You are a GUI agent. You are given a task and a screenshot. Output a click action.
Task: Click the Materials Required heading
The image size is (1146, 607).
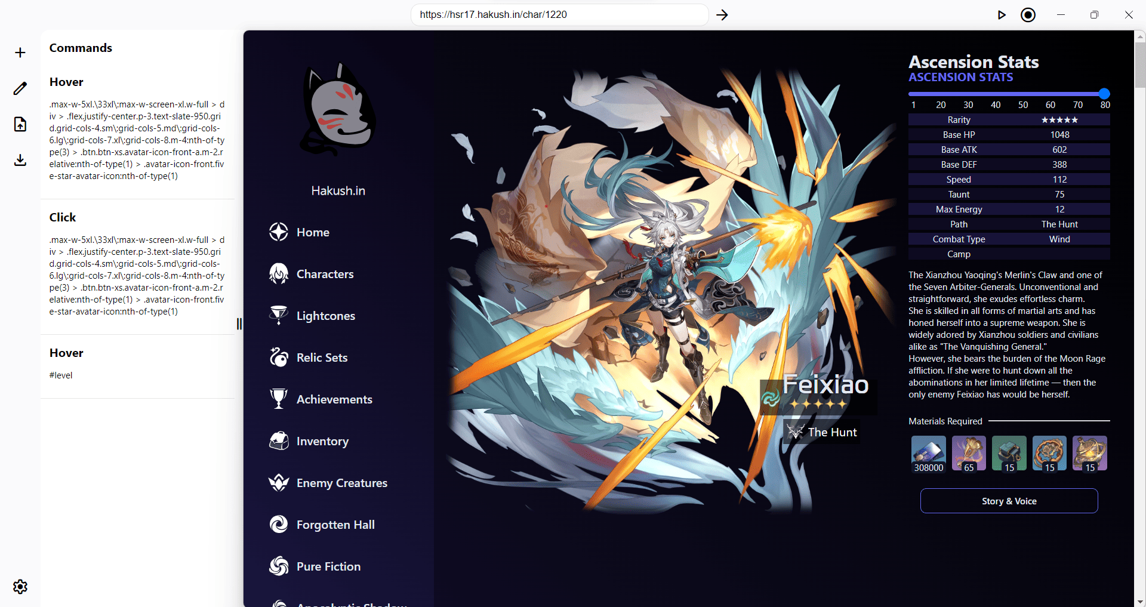(945, 421)
